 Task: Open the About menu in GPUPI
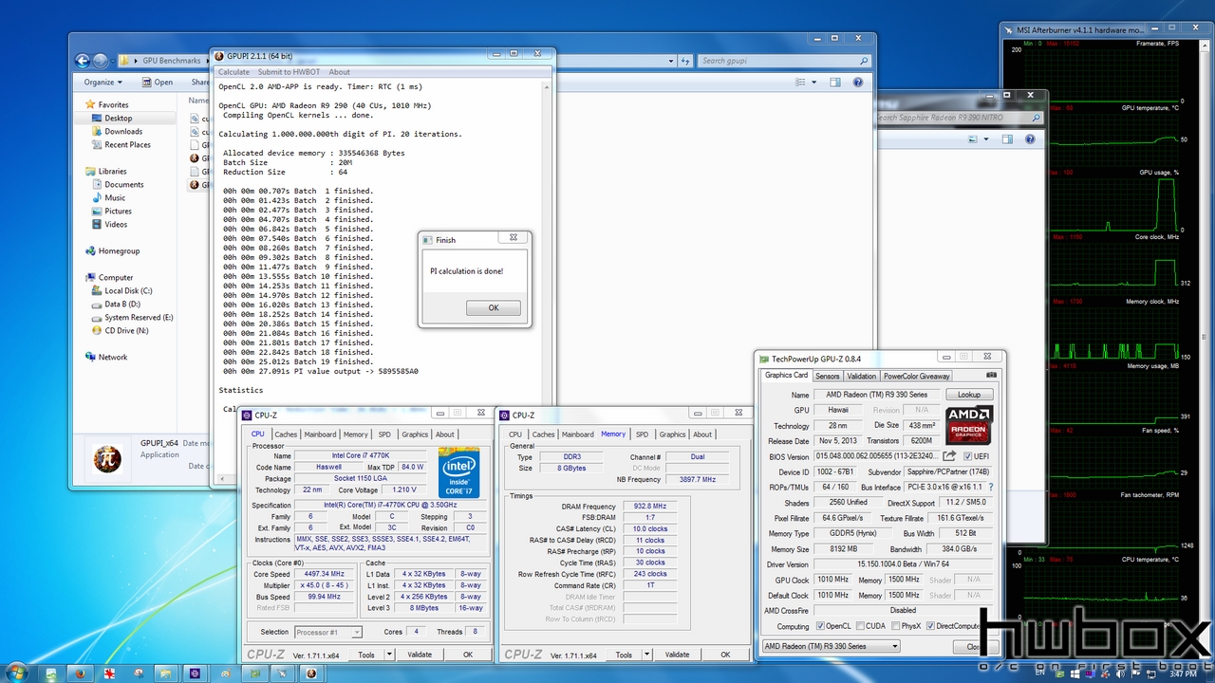tap(339, 72)
